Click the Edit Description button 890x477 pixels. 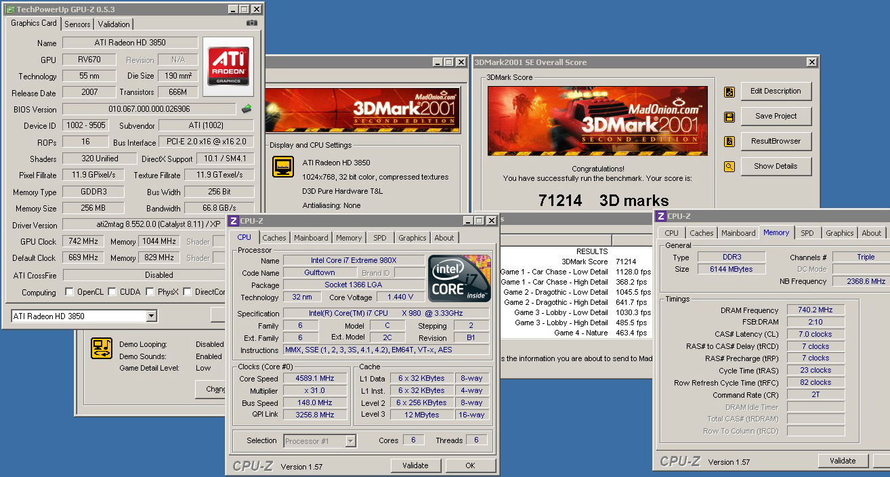tap(776, 91)
